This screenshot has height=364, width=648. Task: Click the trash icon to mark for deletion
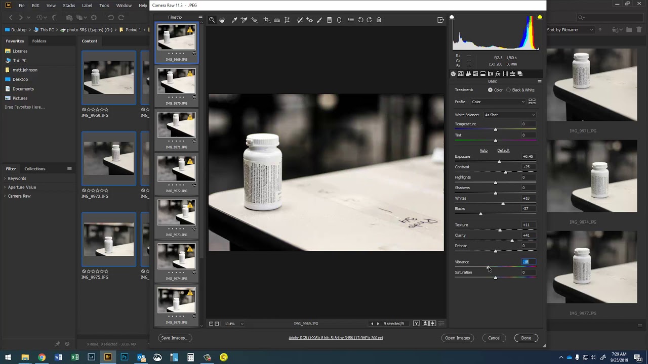pos(379,20)
